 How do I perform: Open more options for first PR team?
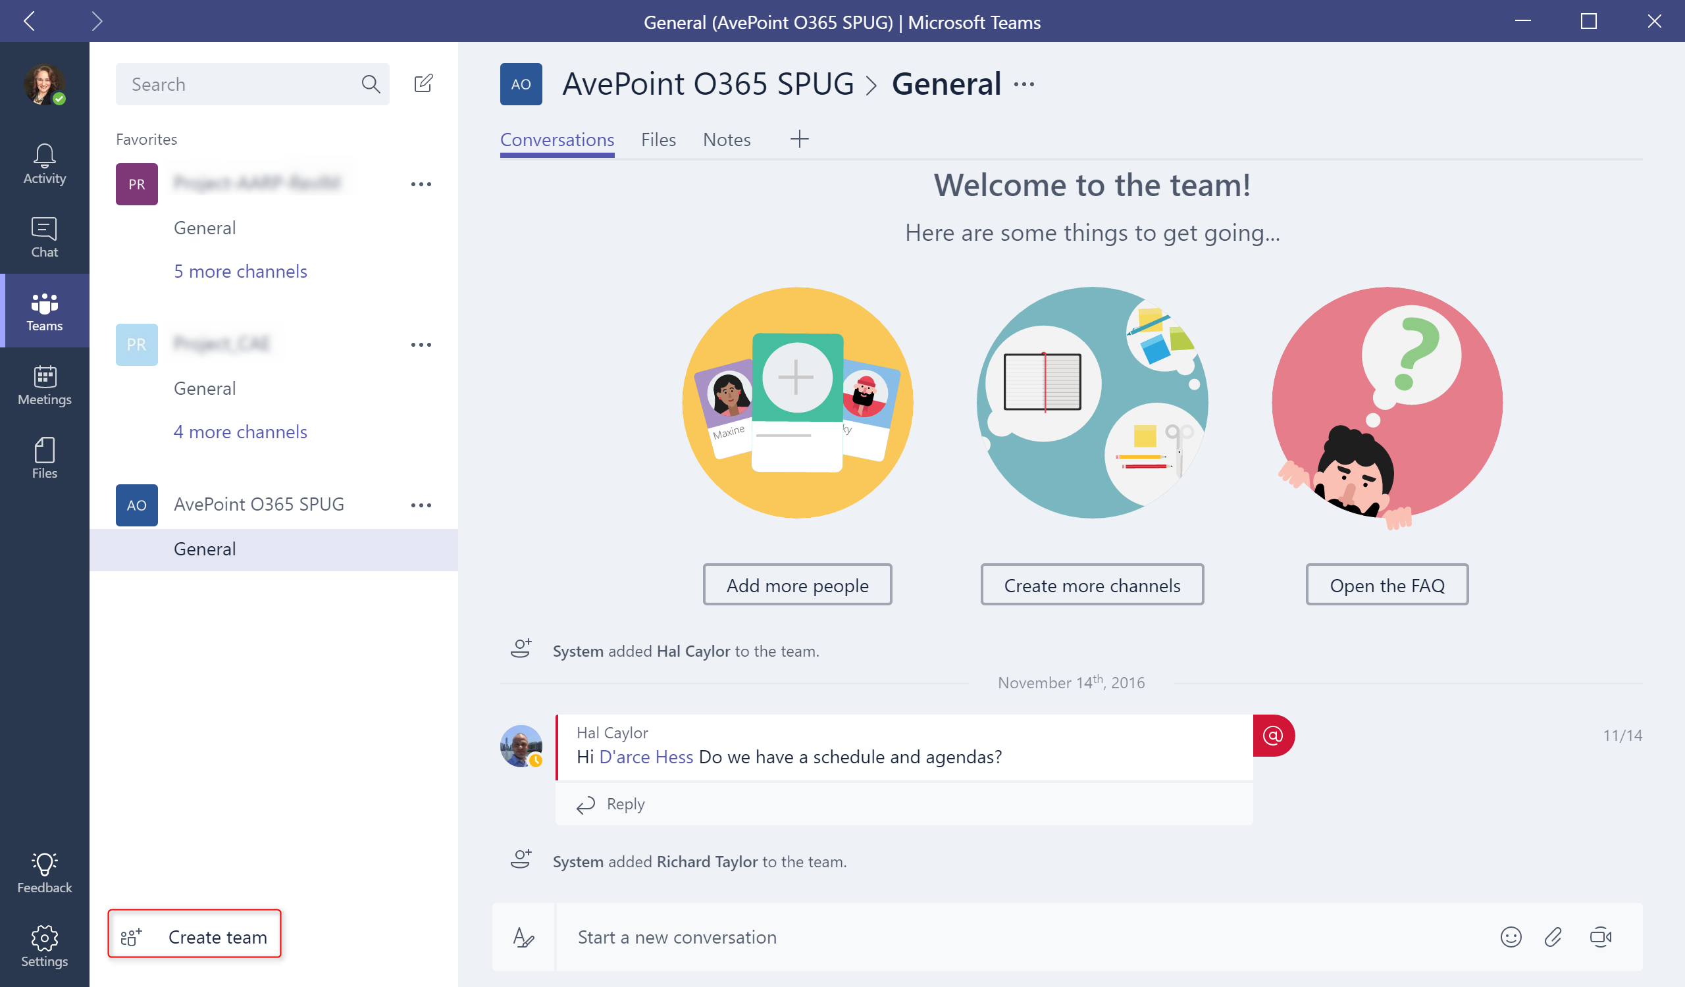[421, 184]
